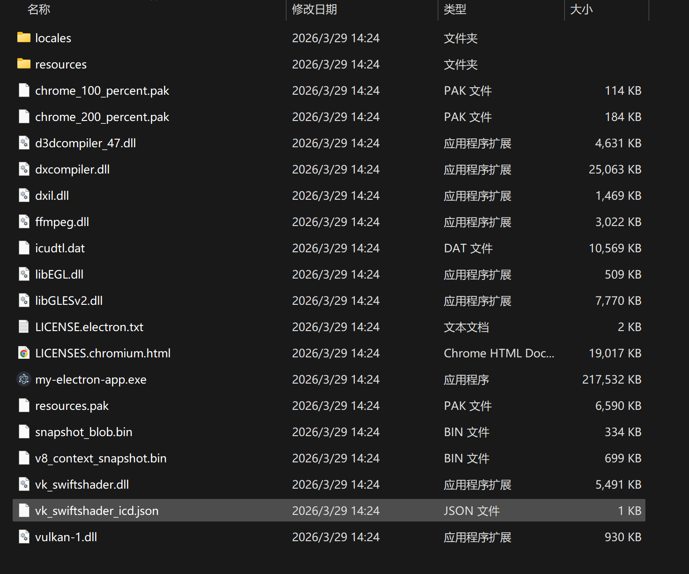Image resolution: width=689 pixels, height=574 pixels.
Task: Click the vk_swiftshader.dll file icon
Action: (x=24, y=484)
